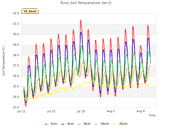The height and width of the screenshot is (129, 172).
Task: Click the '-4cm' legend label
Action: pyautogui.click(x=70, y=124)
